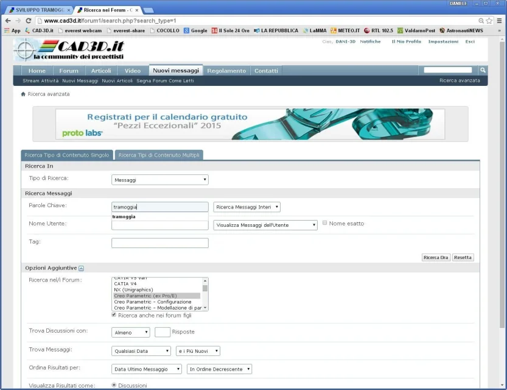
Task: Open everest webcam bookmark
Action: click(80, 30)
